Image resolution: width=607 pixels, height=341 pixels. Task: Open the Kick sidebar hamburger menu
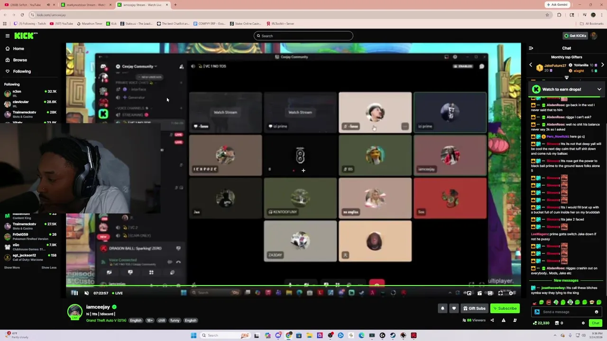(8, 36)
